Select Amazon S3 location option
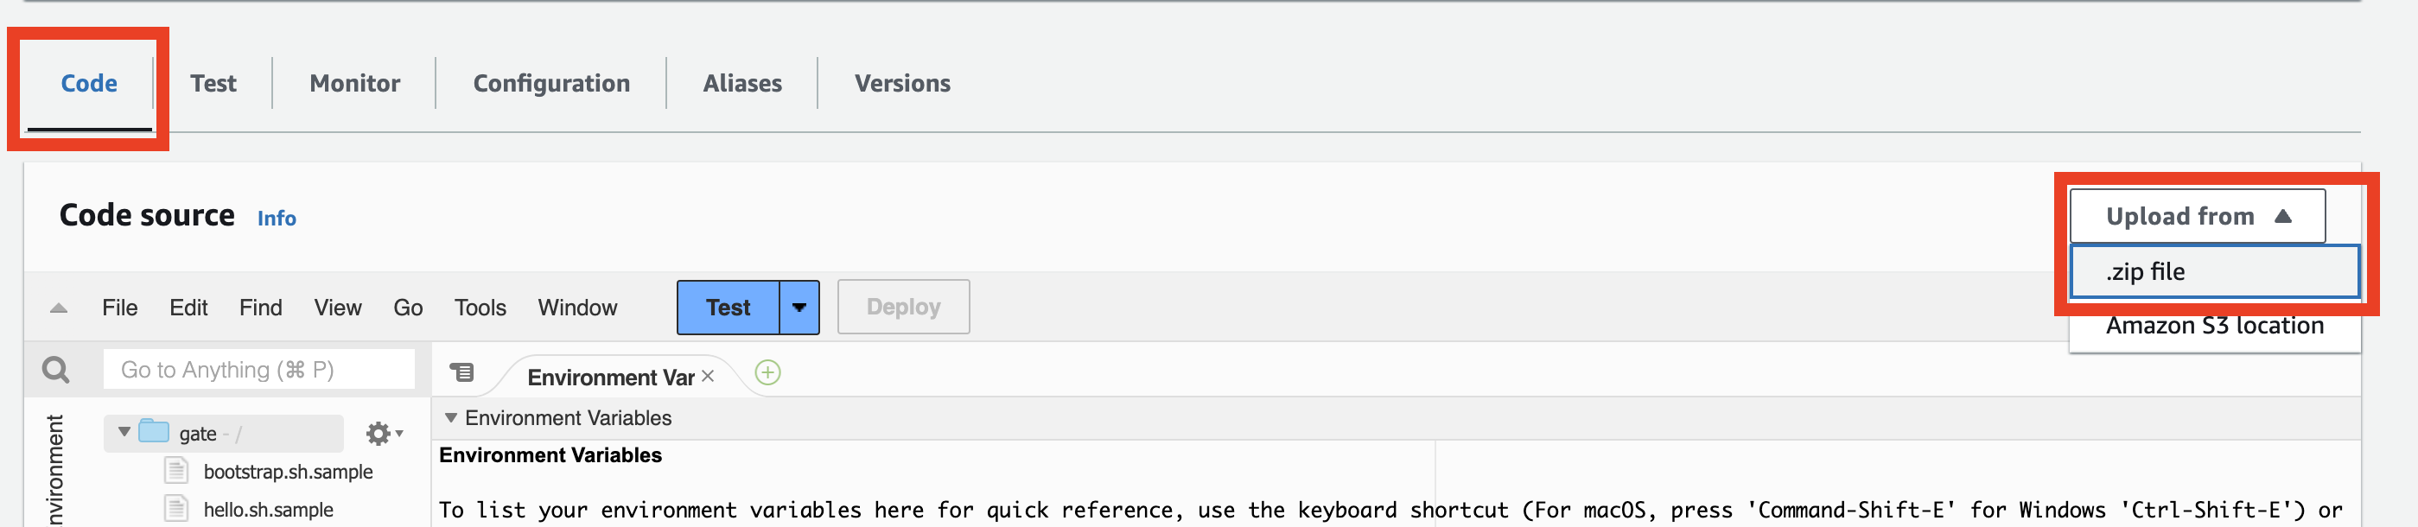The height and width of the screenshot is (527, 2418). [2213, 327]
